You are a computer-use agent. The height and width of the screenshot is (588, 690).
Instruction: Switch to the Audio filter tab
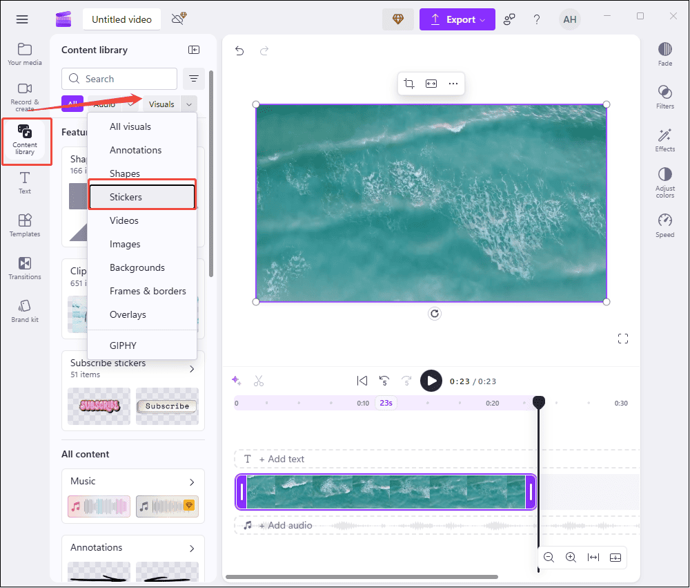point(104,104)
